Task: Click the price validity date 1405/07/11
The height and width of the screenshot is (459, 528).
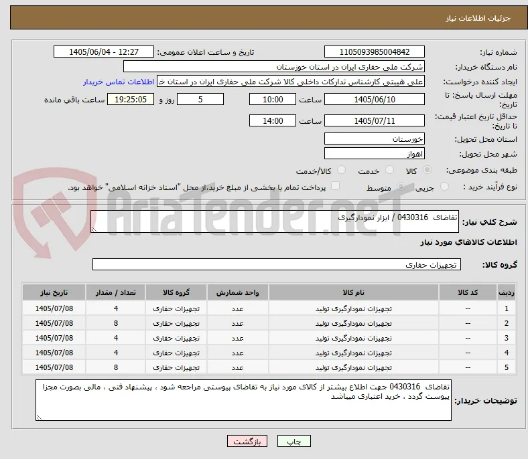Action: coord(374,120)
